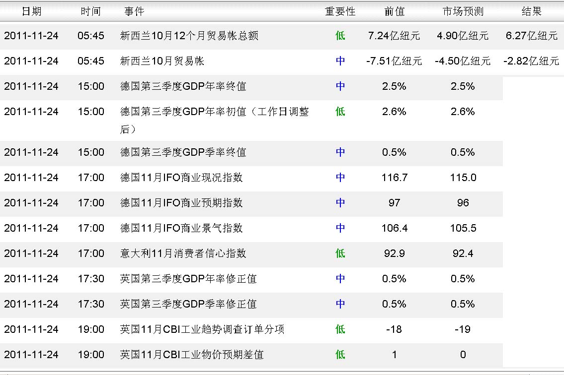Viewport: 564px width, 375px height.
Task: Click time 19:00 for CBI工业趋势调查订单分项
Action: (90, 329)
